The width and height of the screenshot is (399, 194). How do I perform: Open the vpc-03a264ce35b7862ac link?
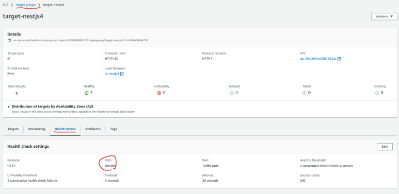click(x=318, y=59)
